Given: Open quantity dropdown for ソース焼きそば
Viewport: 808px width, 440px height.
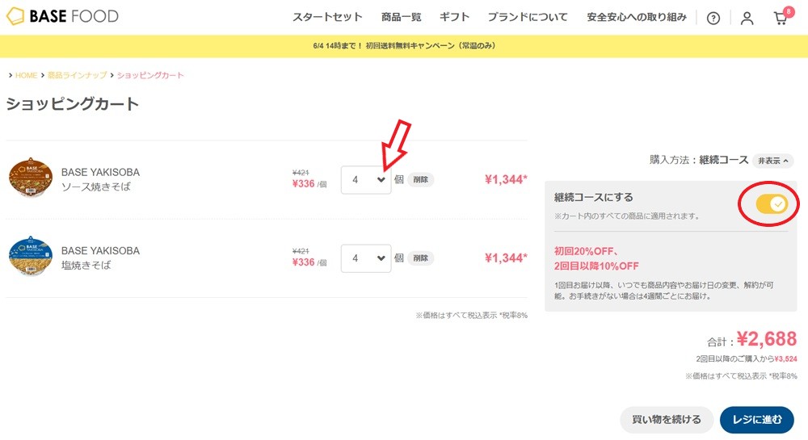Looking at the screenshot, I should [x=366, y=179].
